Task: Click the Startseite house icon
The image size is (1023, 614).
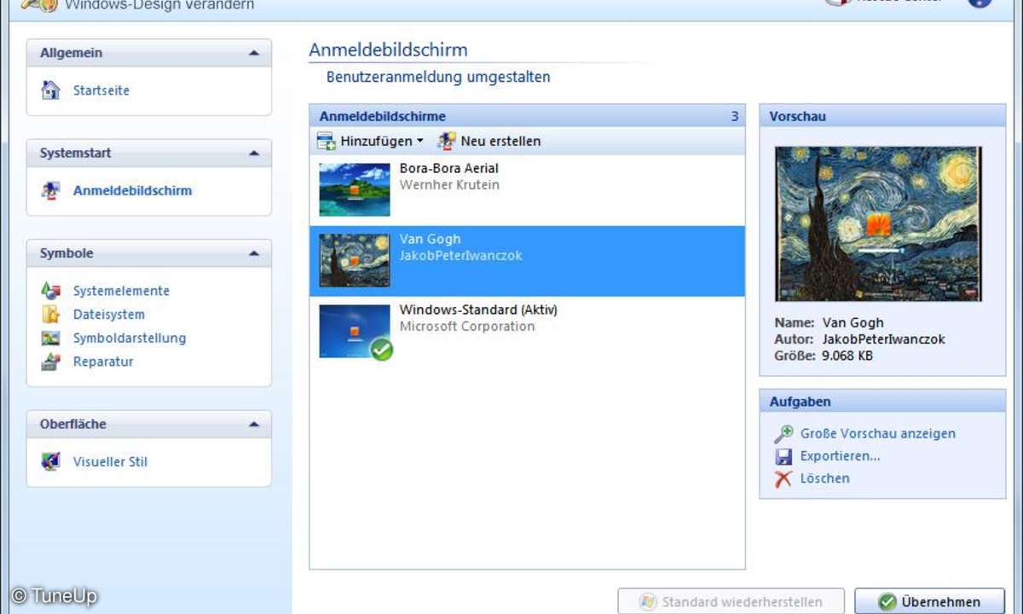Action: pyautogui.click(x=51, y=90)
